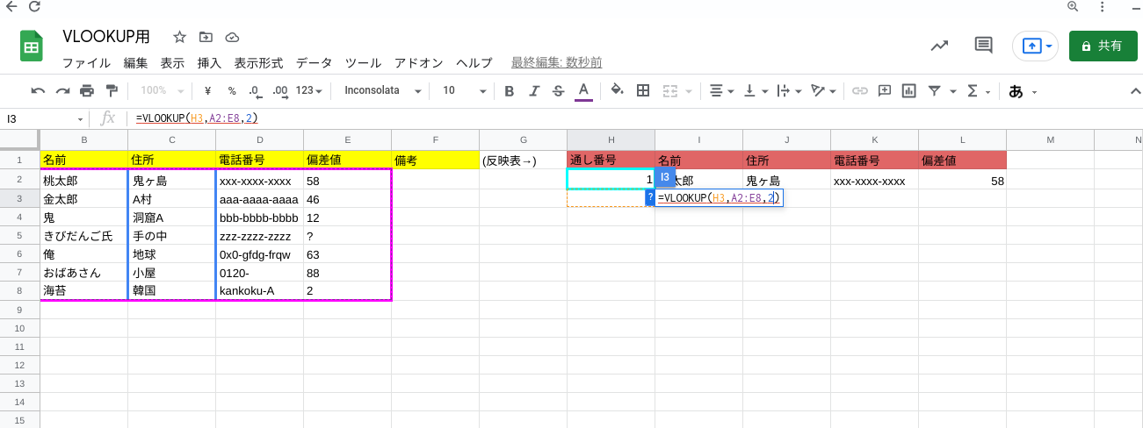Screen dimensions: 1143x428
Task: Open more number formats (123) dropdown
Action: pos(308,90)
